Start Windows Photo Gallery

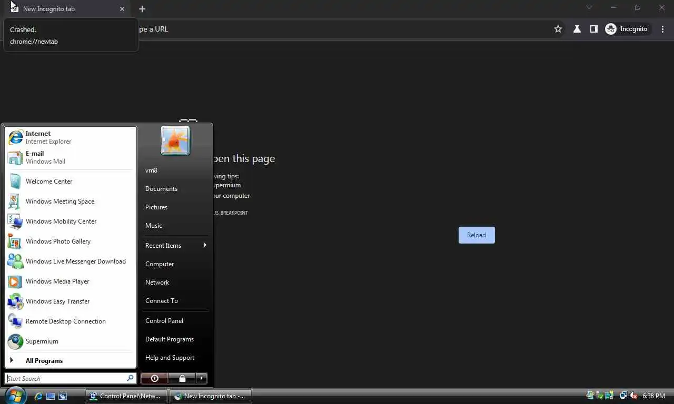click(x=71, y=241)
